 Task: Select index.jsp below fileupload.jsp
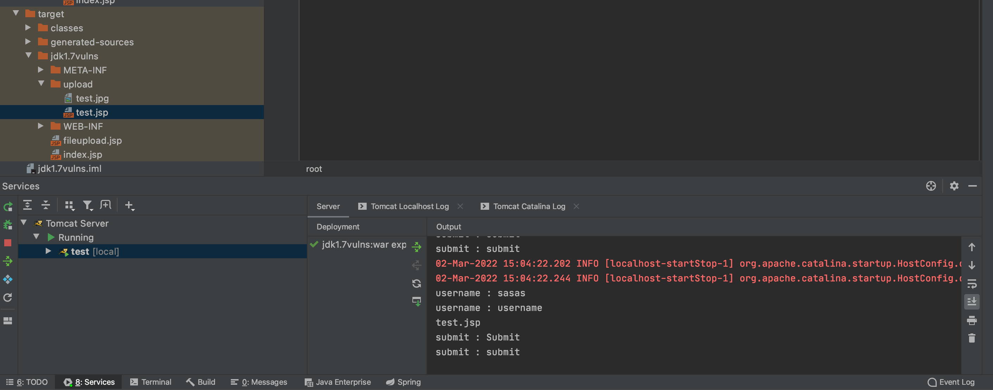[x=82, y=154]
